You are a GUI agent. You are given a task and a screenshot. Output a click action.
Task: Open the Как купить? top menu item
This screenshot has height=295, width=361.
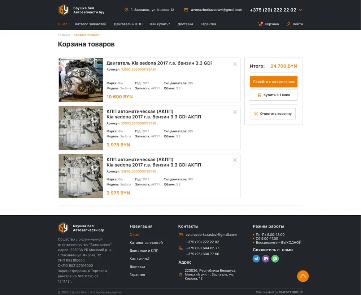tap(160, 24)
